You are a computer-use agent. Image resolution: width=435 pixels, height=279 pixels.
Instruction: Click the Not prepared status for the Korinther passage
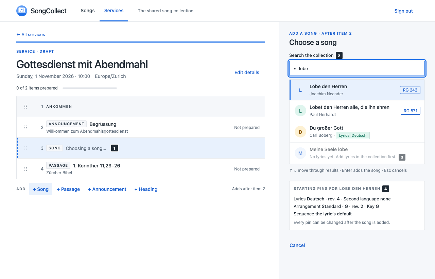[247, 169]
